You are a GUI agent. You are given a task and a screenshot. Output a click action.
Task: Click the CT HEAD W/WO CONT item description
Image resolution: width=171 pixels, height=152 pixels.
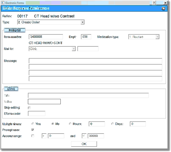point(45,43)
